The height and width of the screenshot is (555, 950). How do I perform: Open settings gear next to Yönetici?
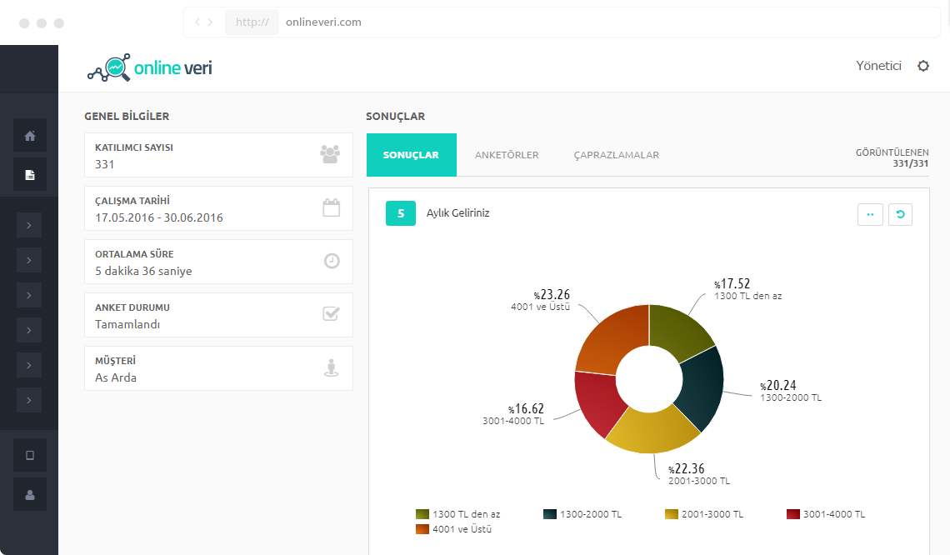922,66
